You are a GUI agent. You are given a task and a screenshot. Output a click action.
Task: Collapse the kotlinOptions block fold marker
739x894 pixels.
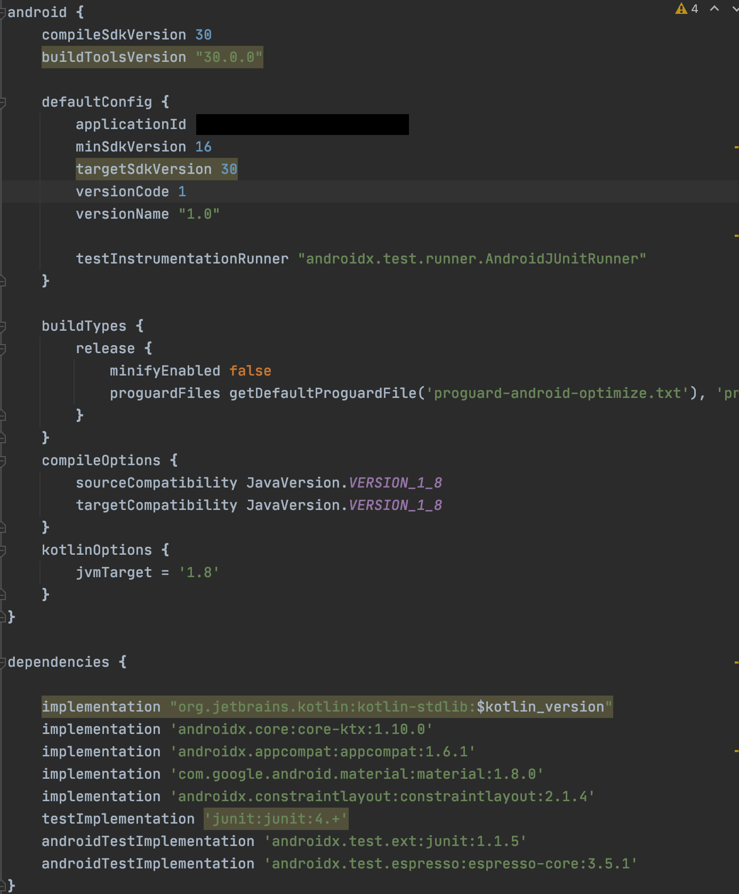[x=2, y=550]
